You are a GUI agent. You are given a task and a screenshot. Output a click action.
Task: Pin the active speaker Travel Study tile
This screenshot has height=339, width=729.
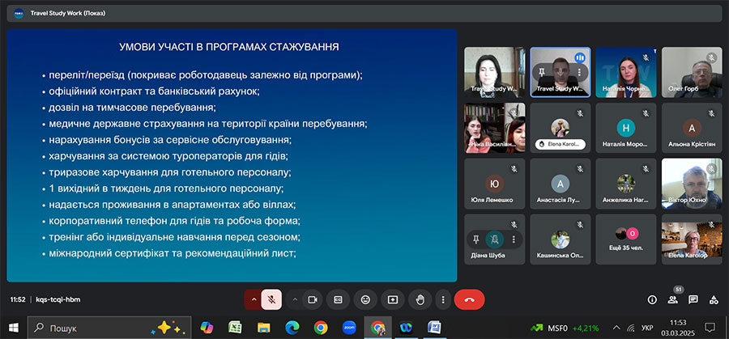pos(542,72)
